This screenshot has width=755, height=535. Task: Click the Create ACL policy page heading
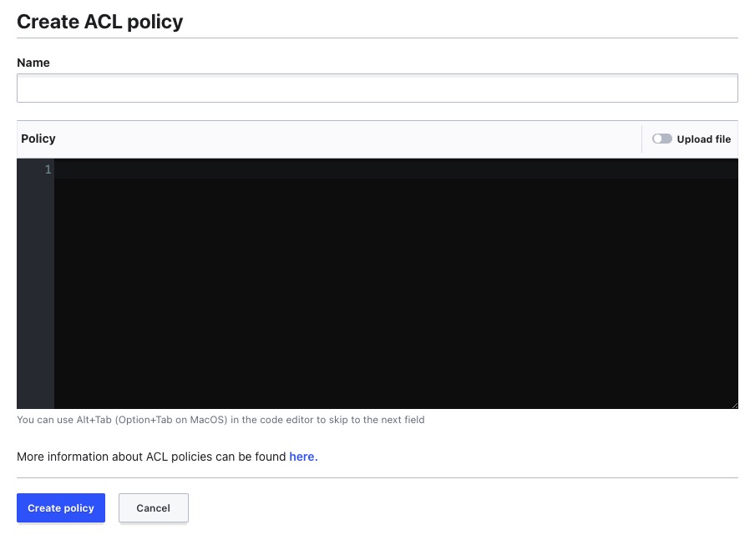tap(99, 22)
